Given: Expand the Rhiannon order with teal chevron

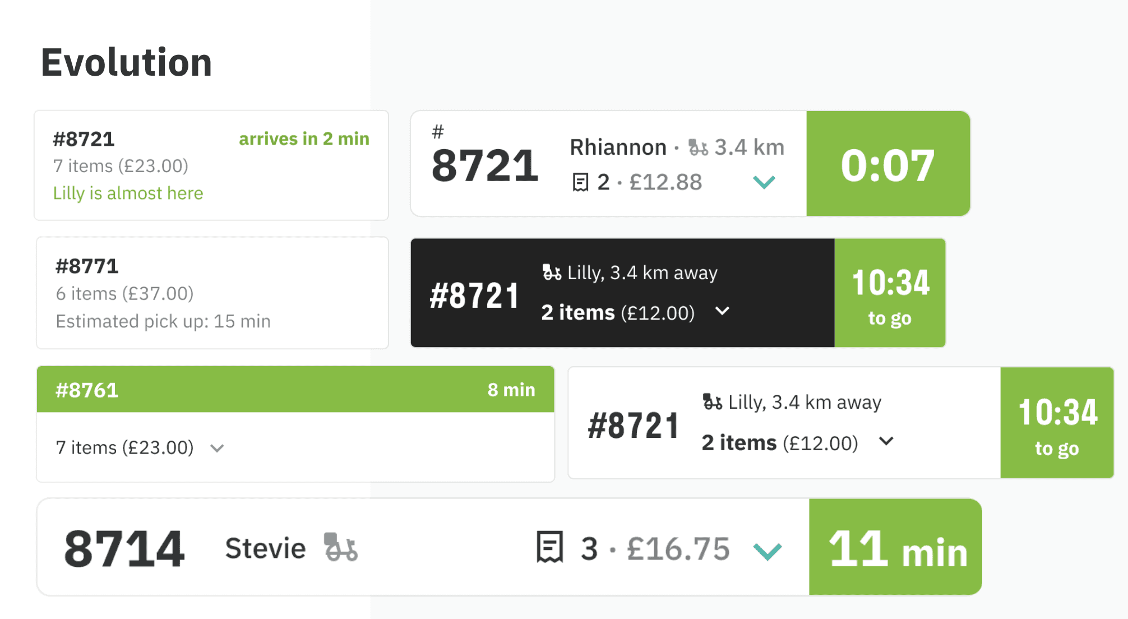Looking at the screenshot, I should (x=764, y=182).
